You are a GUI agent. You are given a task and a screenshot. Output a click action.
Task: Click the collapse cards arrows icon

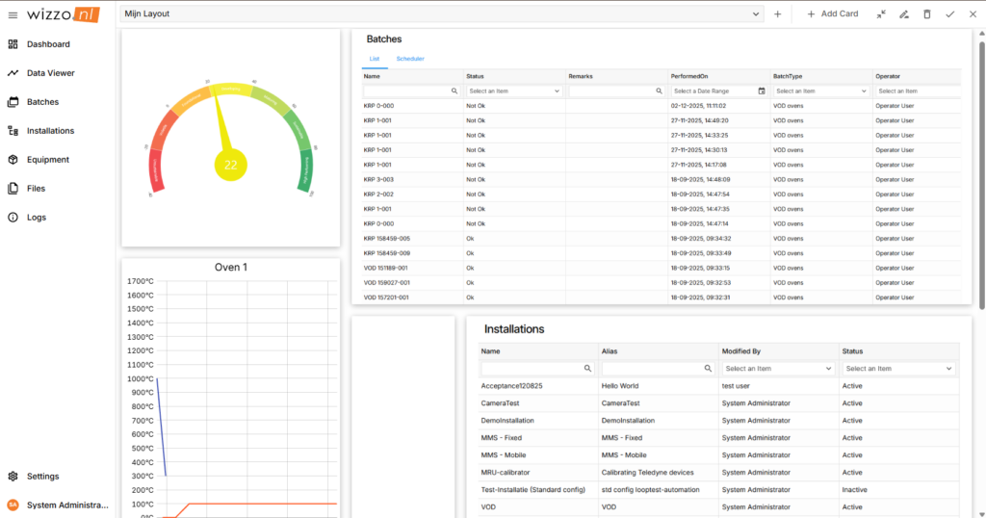coord(881,13)
